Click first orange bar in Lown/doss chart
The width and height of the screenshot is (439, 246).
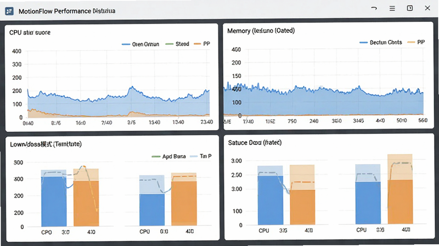coord(86,203)
